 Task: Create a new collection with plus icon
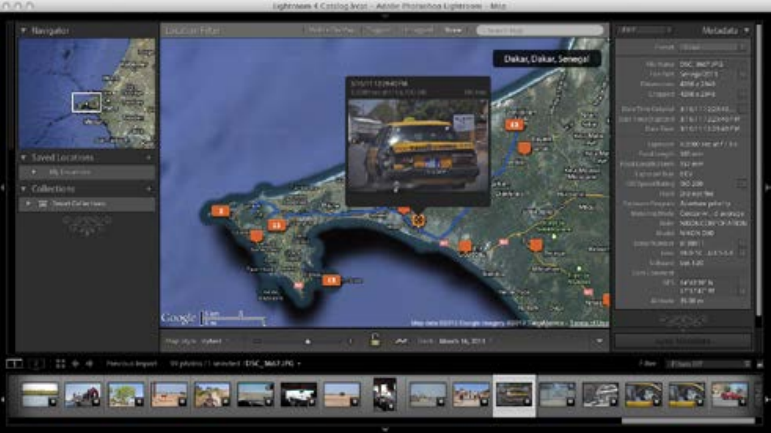coord(149,189)
